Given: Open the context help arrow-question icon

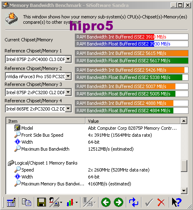Looking at the screenshot, I should pos(177,202).
